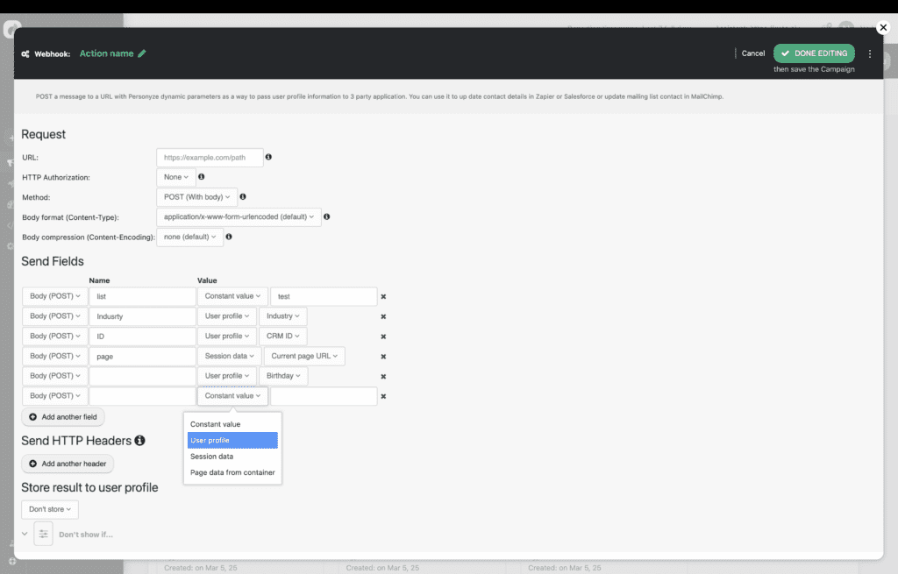Remove the "list" field using its X icon
The height and width of the screenshot is (574, 898).
[383, 296]
